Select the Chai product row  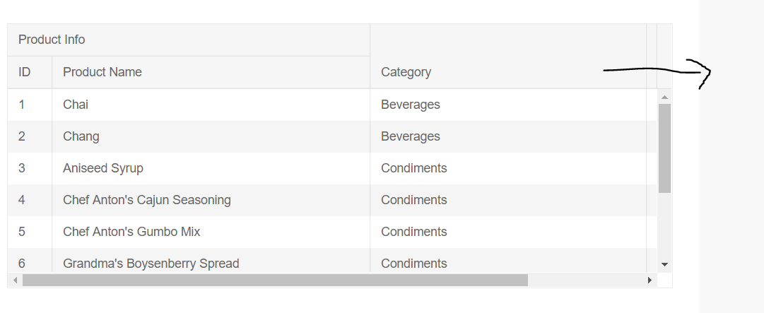coord(331,105)
